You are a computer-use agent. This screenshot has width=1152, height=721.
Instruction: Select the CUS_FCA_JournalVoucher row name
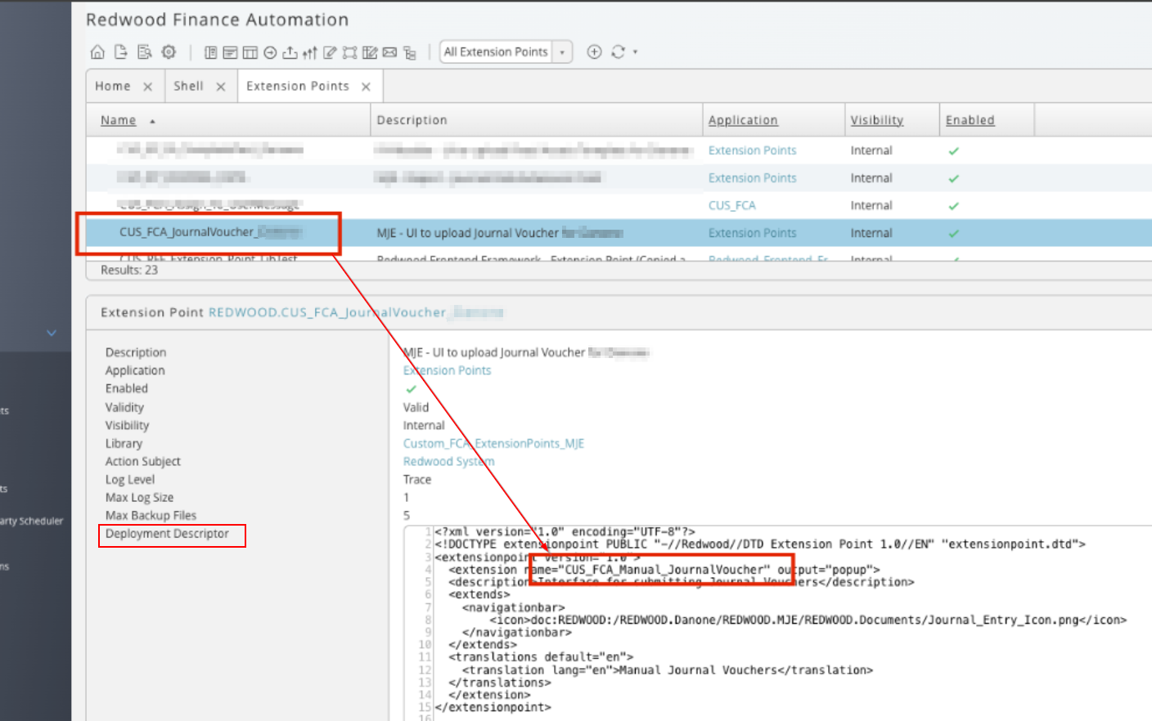pos(211,232)
